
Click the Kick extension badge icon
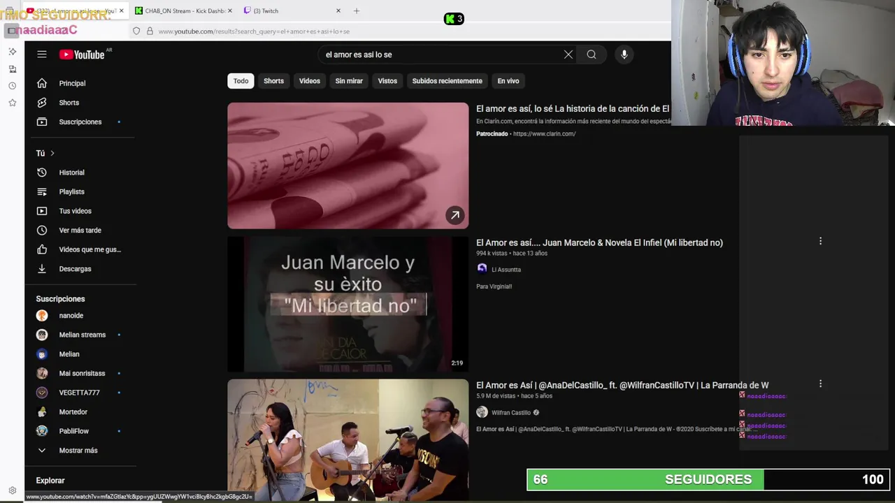454,19
